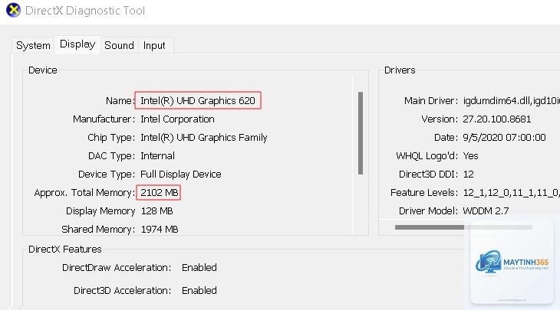Click Driver Model value WDDM 2.7
560x310 pixels.
(x=486, y=211)
